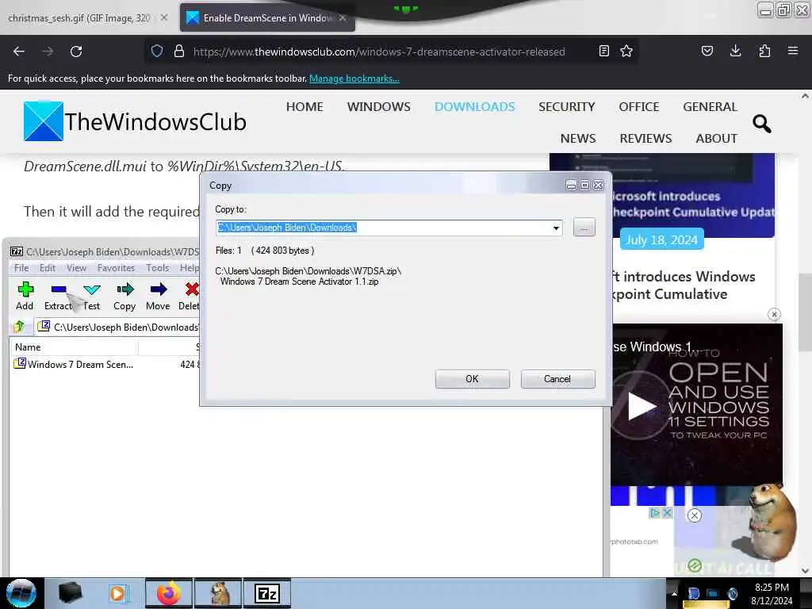The width and height of the screenshot is (812, 609).
Task: Switch to 7-Zip in the taskbar
Action: coord(267,593)
